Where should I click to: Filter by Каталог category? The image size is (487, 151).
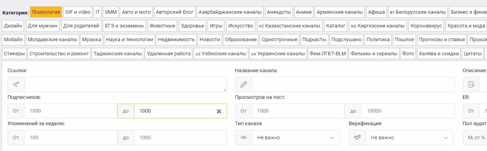tap(336, 26)
